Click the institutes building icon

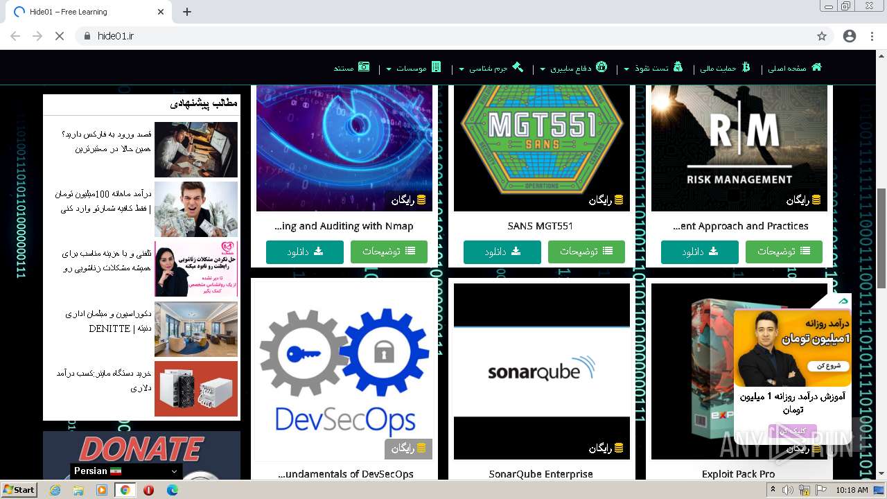(436, 67)
